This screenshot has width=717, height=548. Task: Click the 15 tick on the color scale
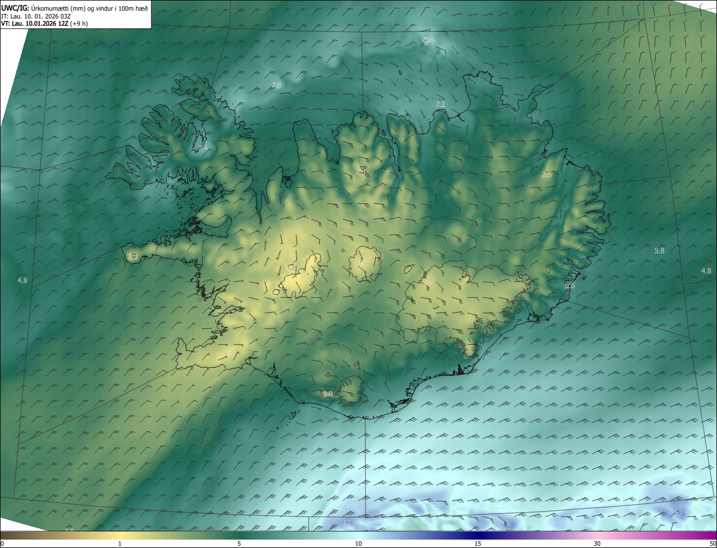tap(478, 544)
